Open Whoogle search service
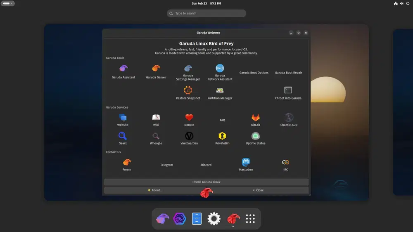Image resolution: width=413 pixels, height=232 pixels. pos(156,138)
